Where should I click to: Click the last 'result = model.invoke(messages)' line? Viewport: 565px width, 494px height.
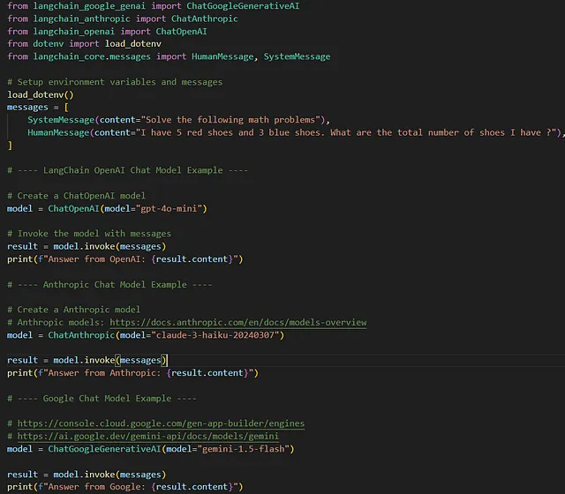[87, 475]
